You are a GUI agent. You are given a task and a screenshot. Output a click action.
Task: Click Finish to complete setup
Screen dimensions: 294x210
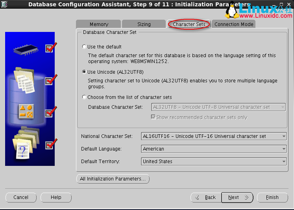pos(272,197)
